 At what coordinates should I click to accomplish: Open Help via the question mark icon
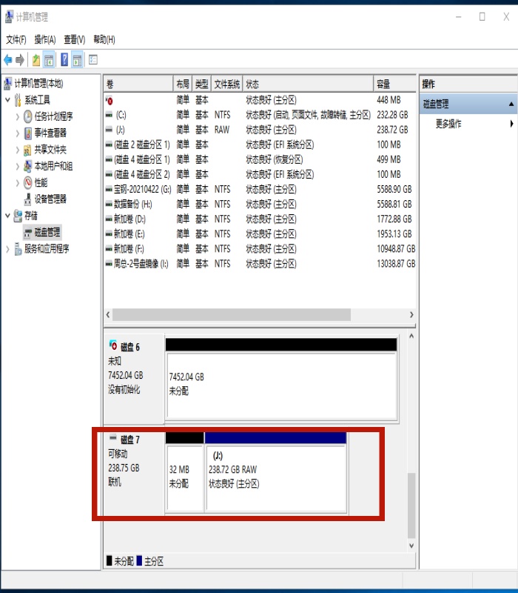pos(64,60)
